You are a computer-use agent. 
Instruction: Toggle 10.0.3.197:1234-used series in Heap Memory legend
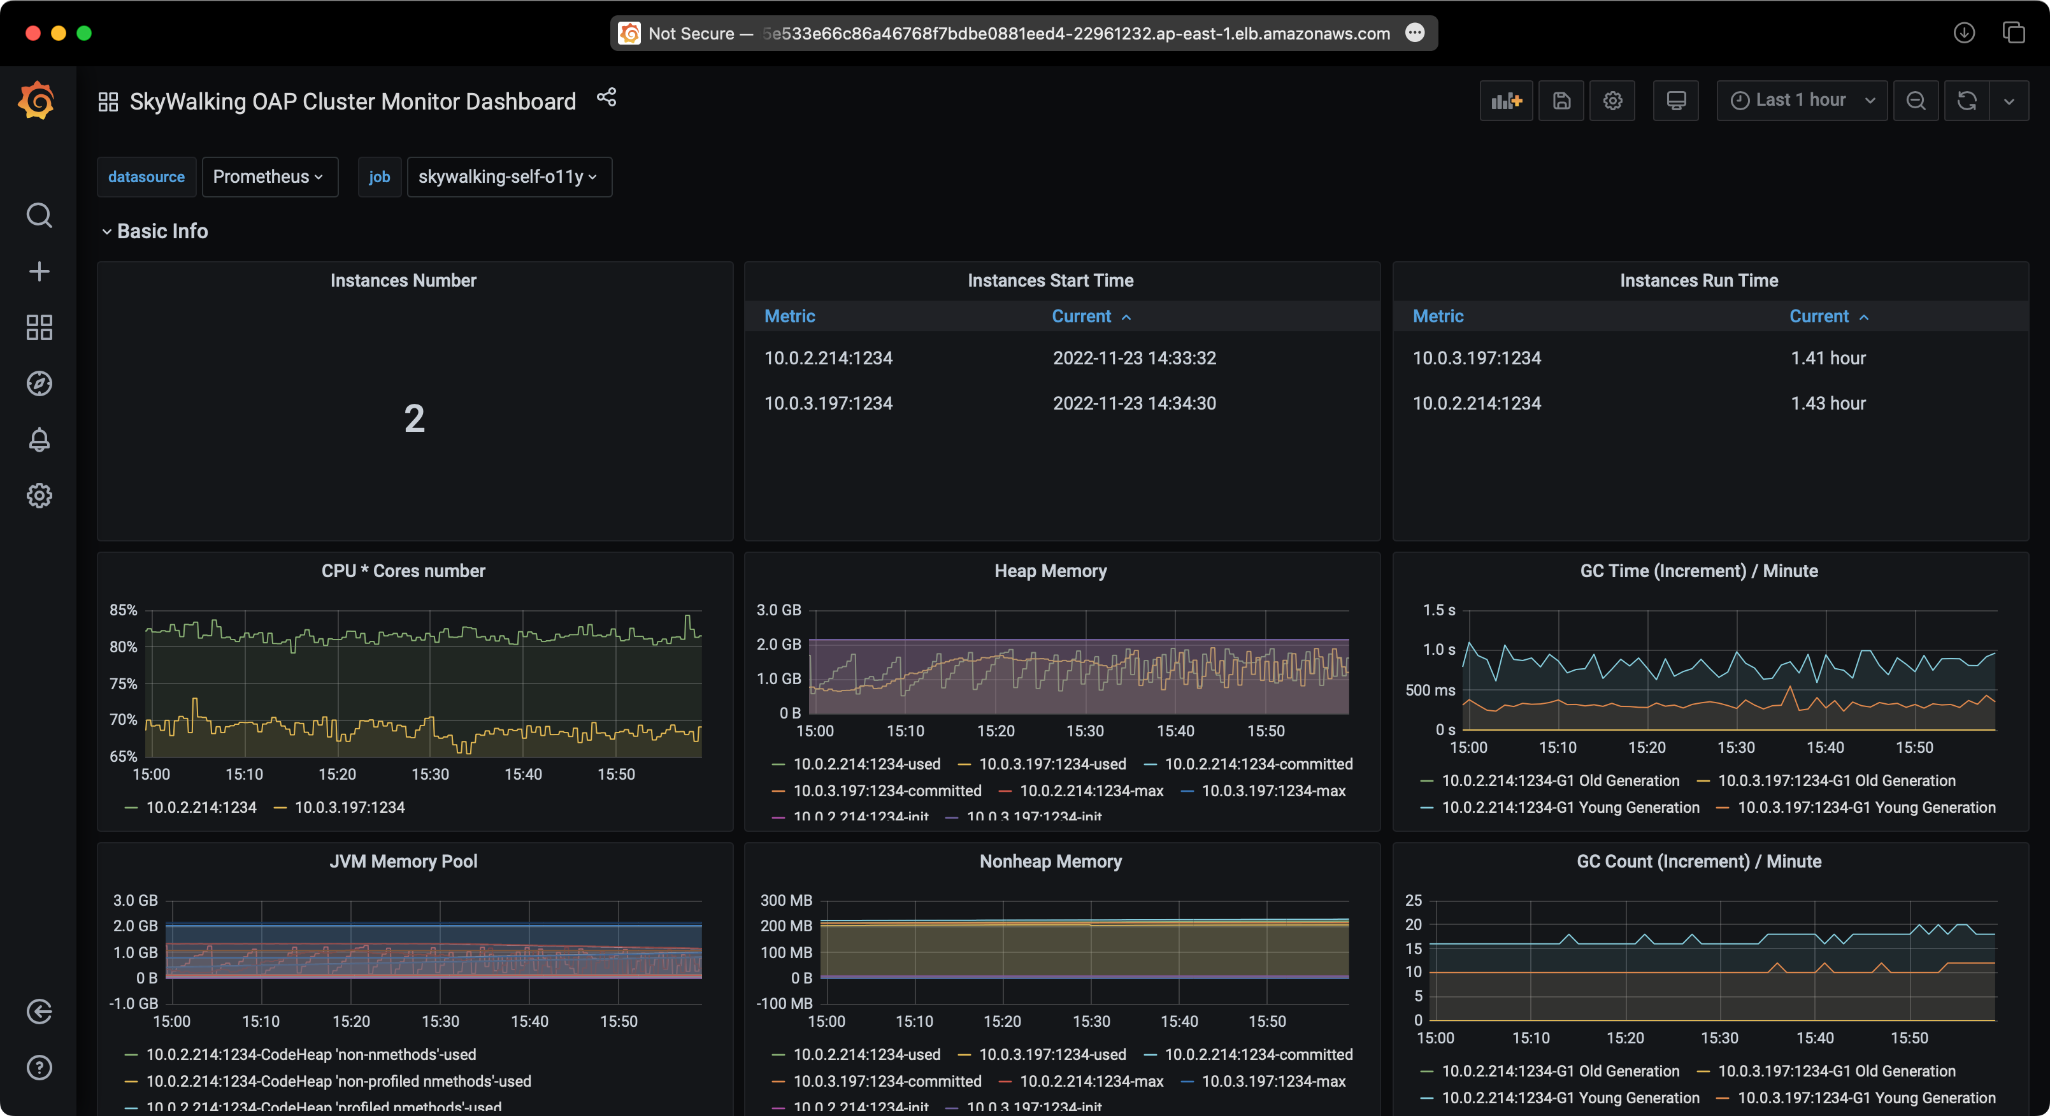click(x=1052, y=764)
